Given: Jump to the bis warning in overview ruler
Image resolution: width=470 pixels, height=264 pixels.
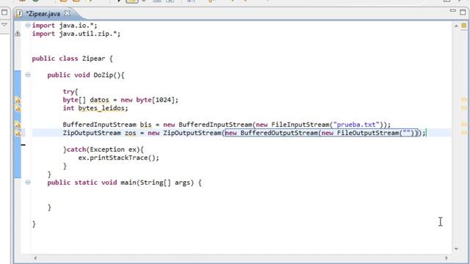Looking at the screenshot, I should [x=463, y=124].
